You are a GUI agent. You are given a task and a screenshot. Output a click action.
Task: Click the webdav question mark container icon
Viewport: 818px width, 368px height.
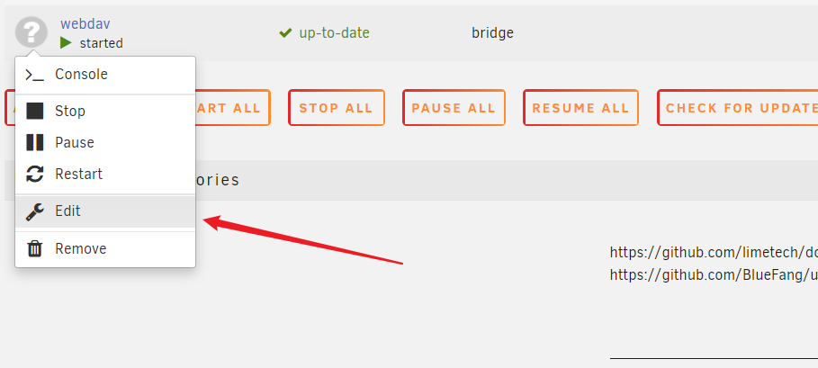(31, 33)
